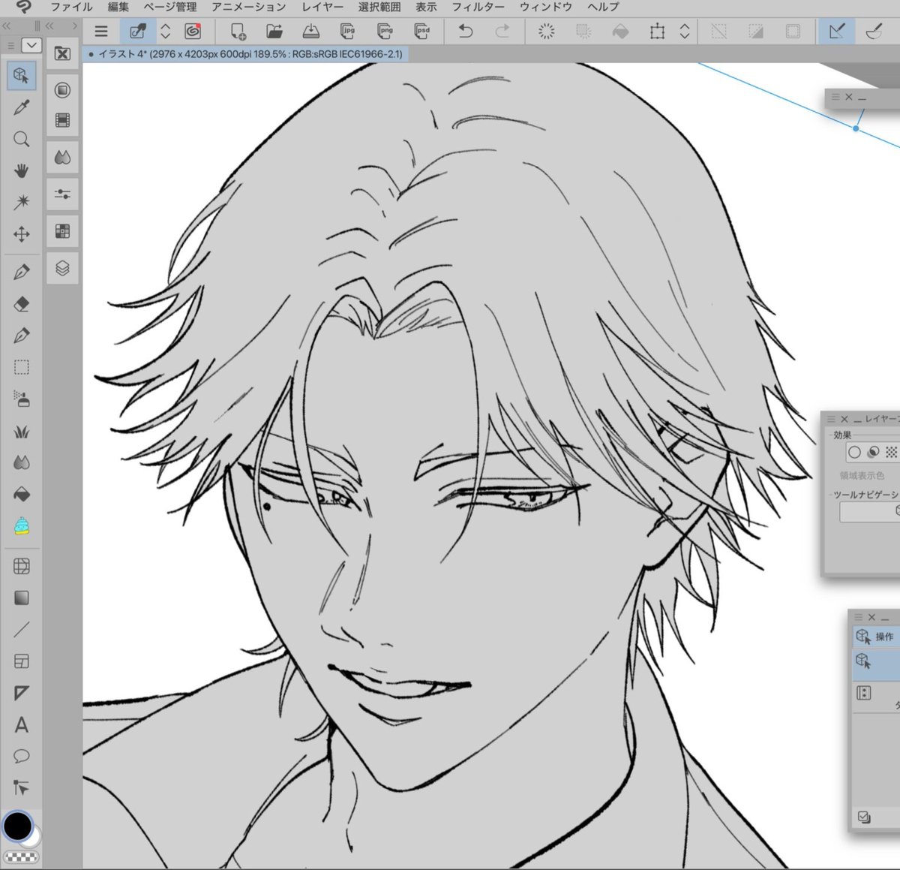
Task: Open the 選択範囲 menu
Action: tap(379, 7)
